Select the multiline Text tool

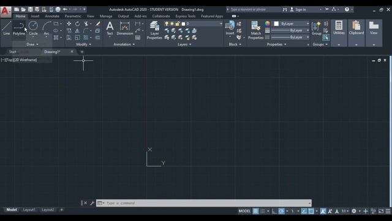tap(110, 28)
